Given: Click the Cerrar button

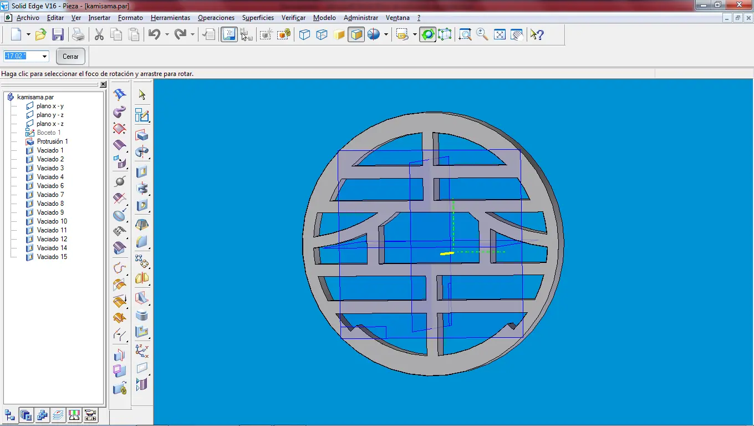Looking at the screenshot, I should (70, 57).
